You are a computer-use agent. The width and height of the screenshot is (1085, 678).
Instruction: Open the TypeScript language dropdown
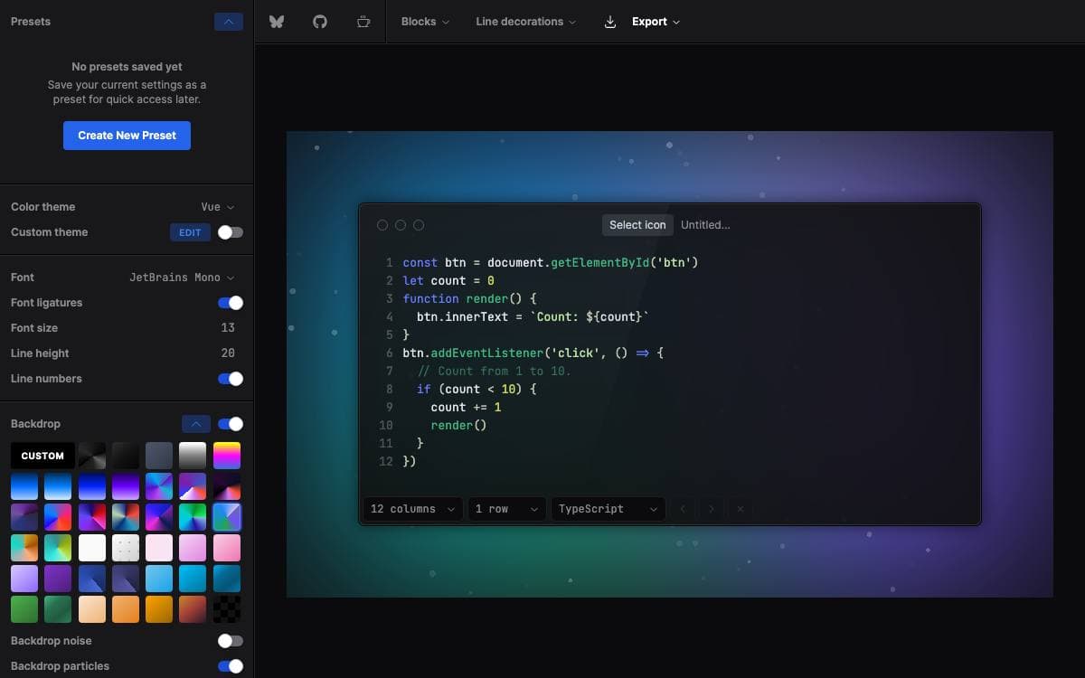tap(609, 509)
